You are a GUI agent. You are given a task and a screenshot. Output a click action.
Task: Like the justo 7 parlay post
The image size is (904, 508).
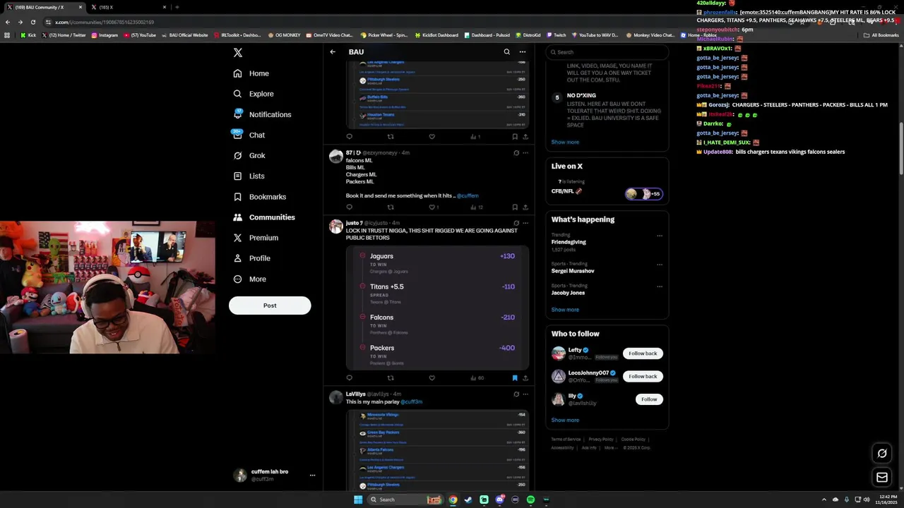coord(432,377)
